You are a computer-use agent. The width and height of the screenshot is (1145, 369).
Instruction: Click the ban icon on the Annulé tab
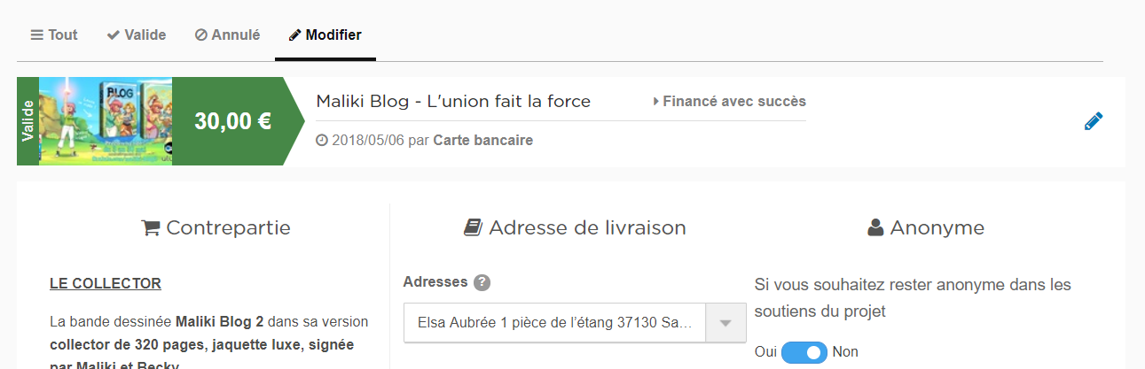(x=201, y=35)
